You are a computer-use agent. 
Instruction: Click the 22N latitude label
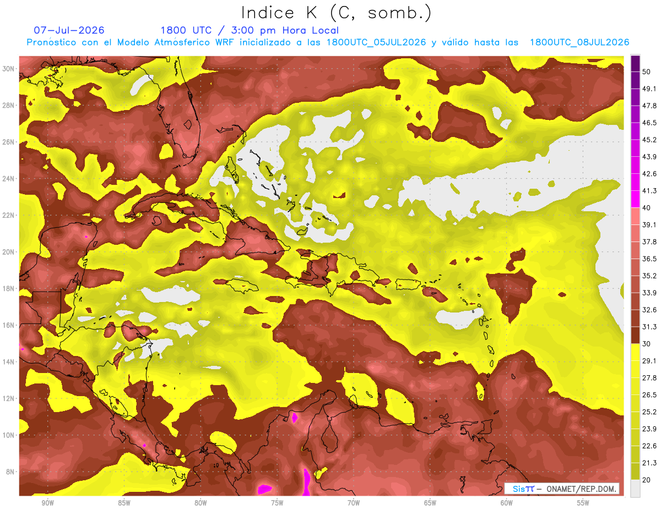coord(9,215)
